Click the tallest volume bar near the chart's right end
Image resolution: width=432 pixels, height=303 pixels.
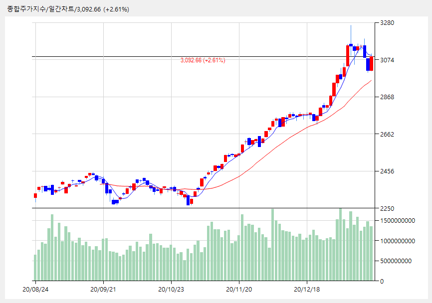[x=341, y=245]
